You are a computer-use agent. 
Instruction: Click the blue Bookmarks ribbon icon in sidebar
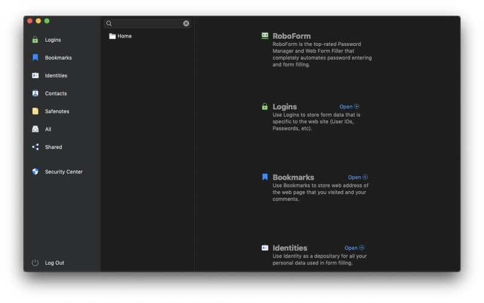pos(35,57)
